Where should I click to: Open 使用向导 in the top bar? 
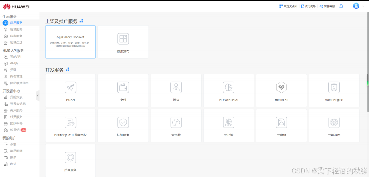(308, 6)
